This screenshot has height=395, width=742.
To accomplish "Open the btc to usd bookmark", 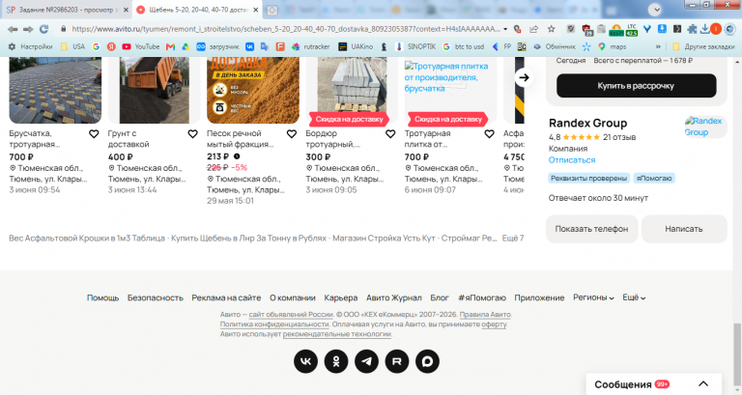I will tap(464, 46).
